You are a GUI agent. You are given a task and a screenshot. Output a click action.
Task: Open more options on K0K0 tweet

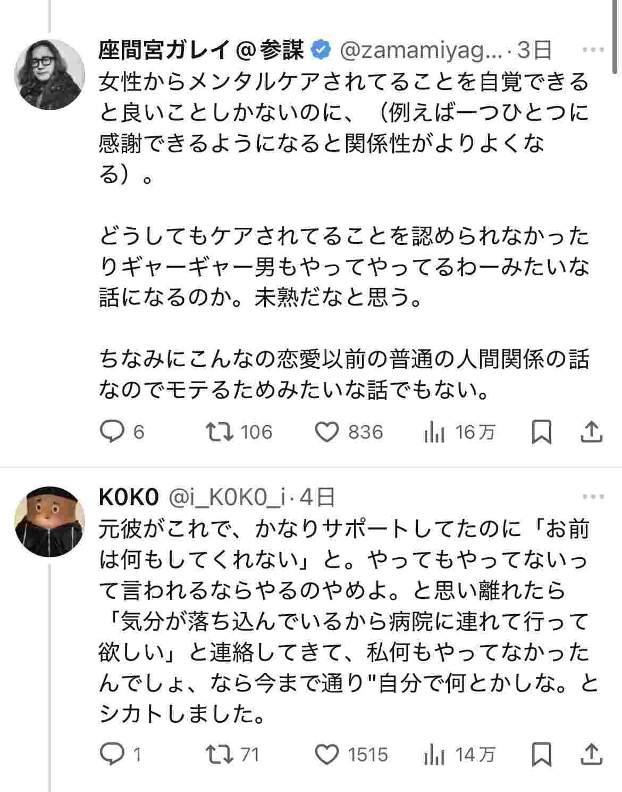[593, 497]
